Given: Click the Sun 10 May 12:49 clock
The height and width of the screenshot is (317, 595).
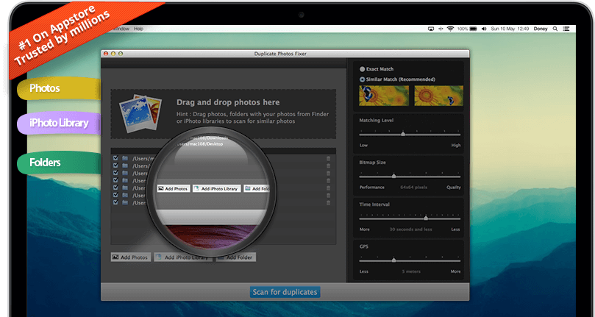Looking at the screenshot, I should 510,29.
